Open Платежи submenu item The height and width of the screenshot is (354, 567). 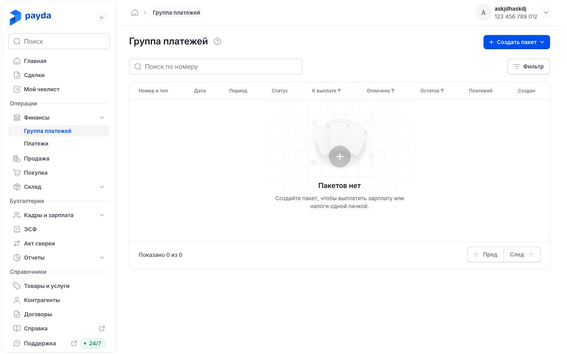(59, 144)
